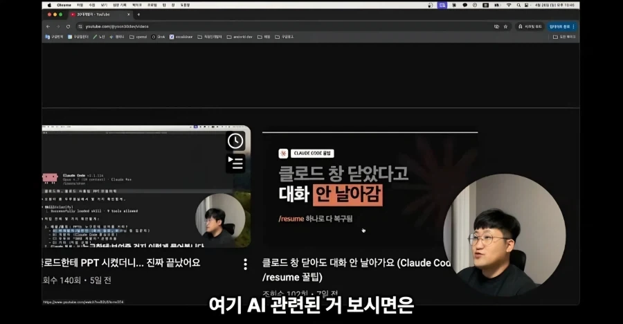Click the Incognito indicator button
The height and width of the screenshot is (324, 623).
tap(530, 26)
